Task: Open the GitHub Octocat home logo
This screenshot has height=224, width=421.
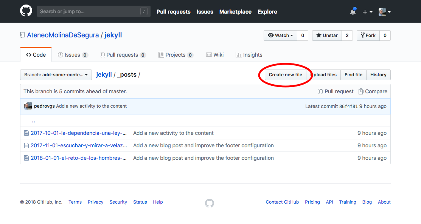Action: click(x=26, y=11)
